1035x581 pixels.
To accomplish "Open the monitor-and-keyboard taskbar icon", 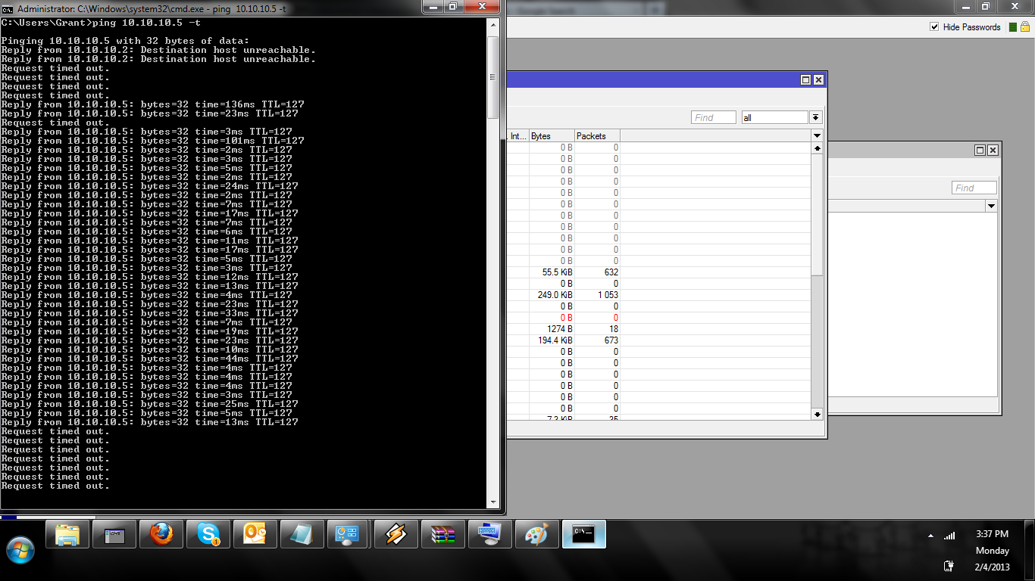I will (490, 535).
